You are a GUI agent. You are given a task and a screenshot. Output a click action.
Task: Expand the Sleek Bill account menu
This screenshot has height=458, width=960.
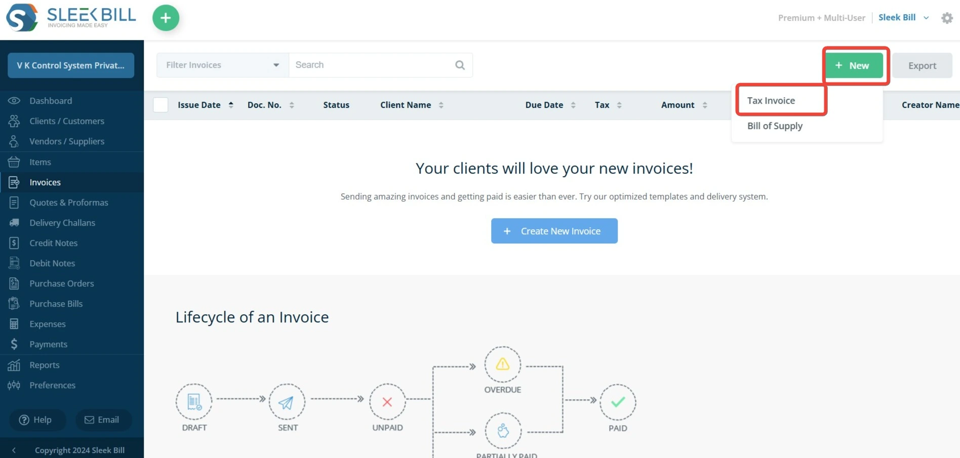coord(904,17)
